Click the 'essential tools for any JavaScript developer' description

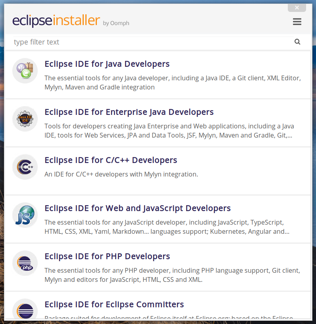pyautogui.click(x=167, y=227)
